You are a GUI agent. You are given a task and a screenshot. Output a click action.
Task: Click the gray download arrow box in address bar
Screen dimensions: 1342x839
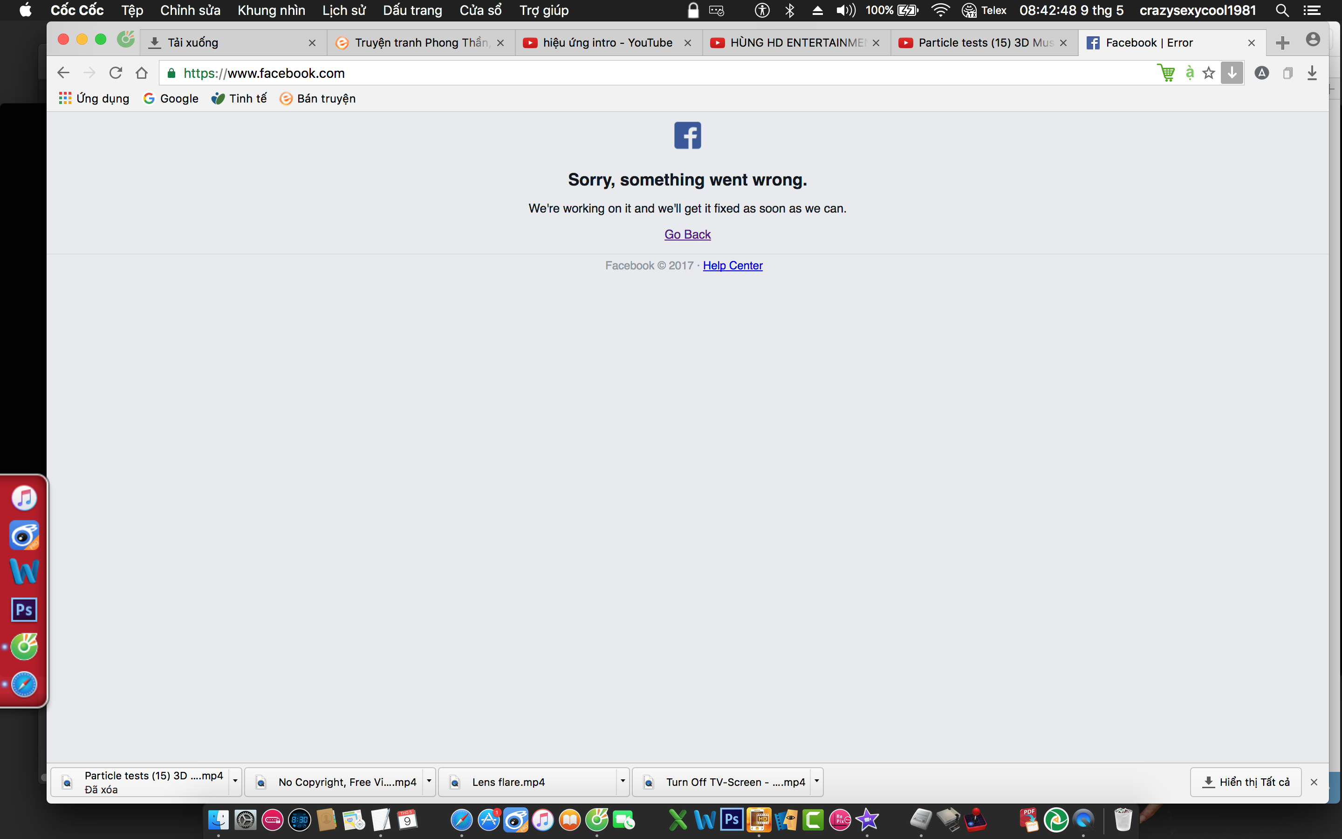1232,73
